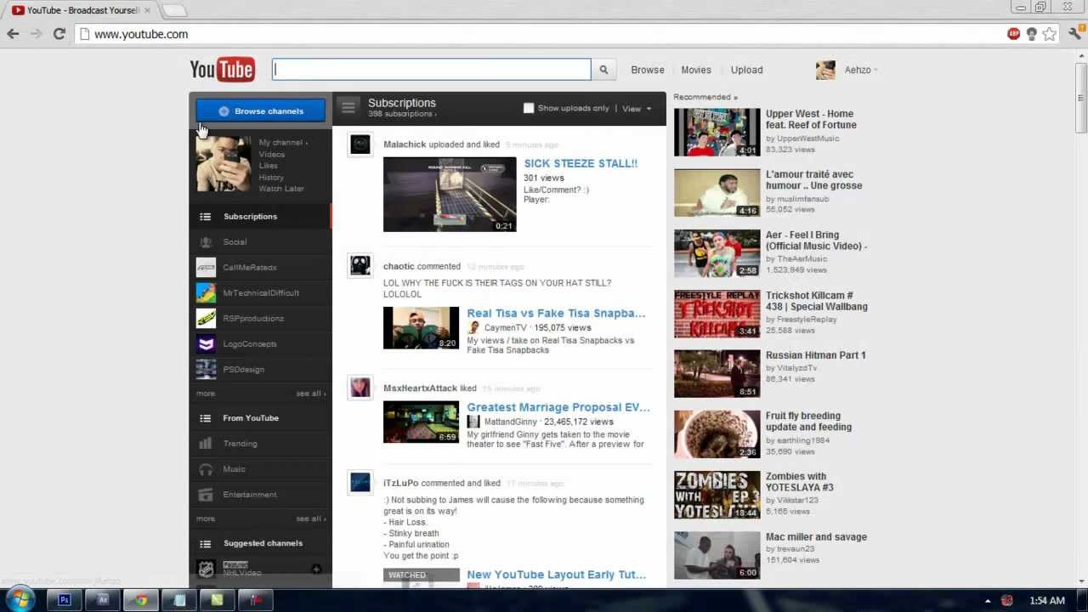The image size is (1088, 612).
Task: Click the Browse channels button
Action: pyautogui.click(x=261, y=111)
